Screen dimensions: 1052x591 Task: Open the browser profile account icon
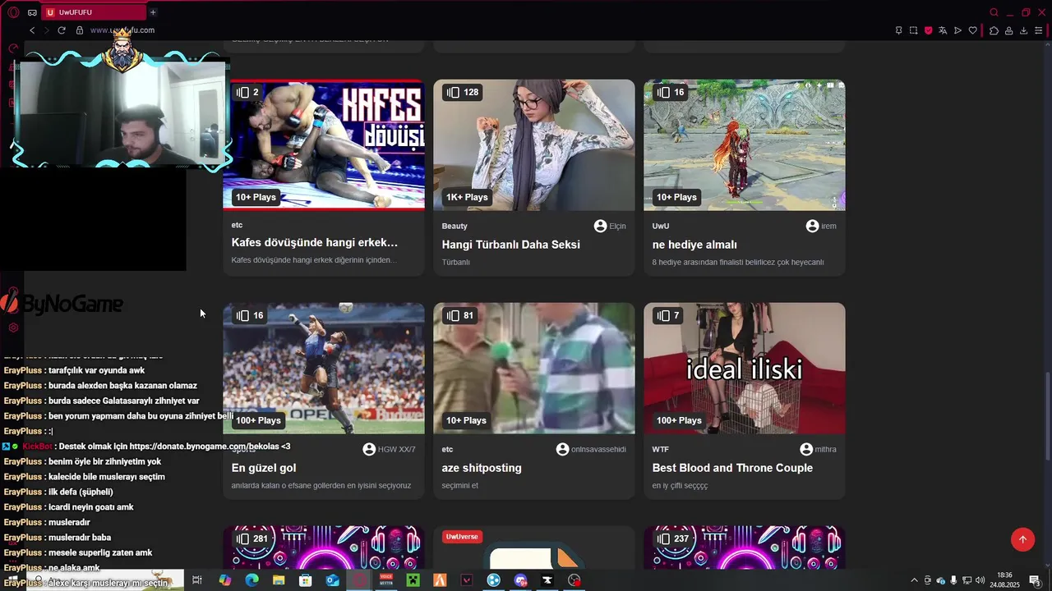1008,30
